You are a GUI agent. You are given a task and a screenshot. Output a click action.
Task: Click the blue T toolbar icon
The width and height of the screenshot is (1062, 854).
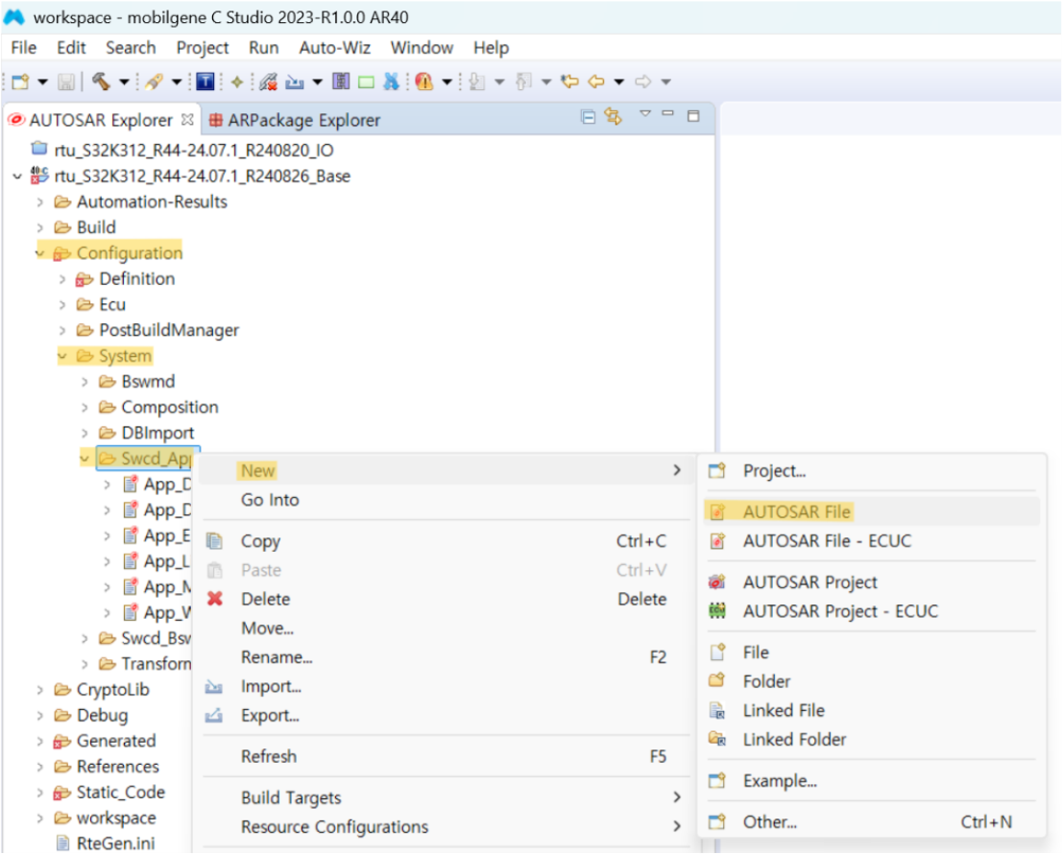pyautogui.click(x=205, y=82)
